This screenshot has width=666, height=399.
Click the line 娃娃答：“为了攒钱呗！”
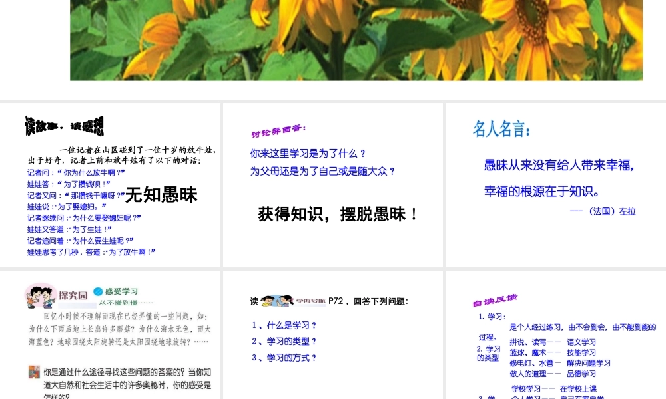click(x=69, y=184)
